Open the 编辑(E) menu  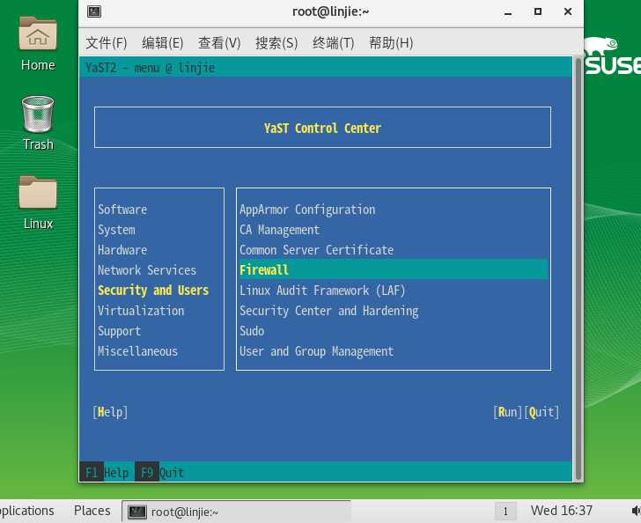[x=163, y=42]
